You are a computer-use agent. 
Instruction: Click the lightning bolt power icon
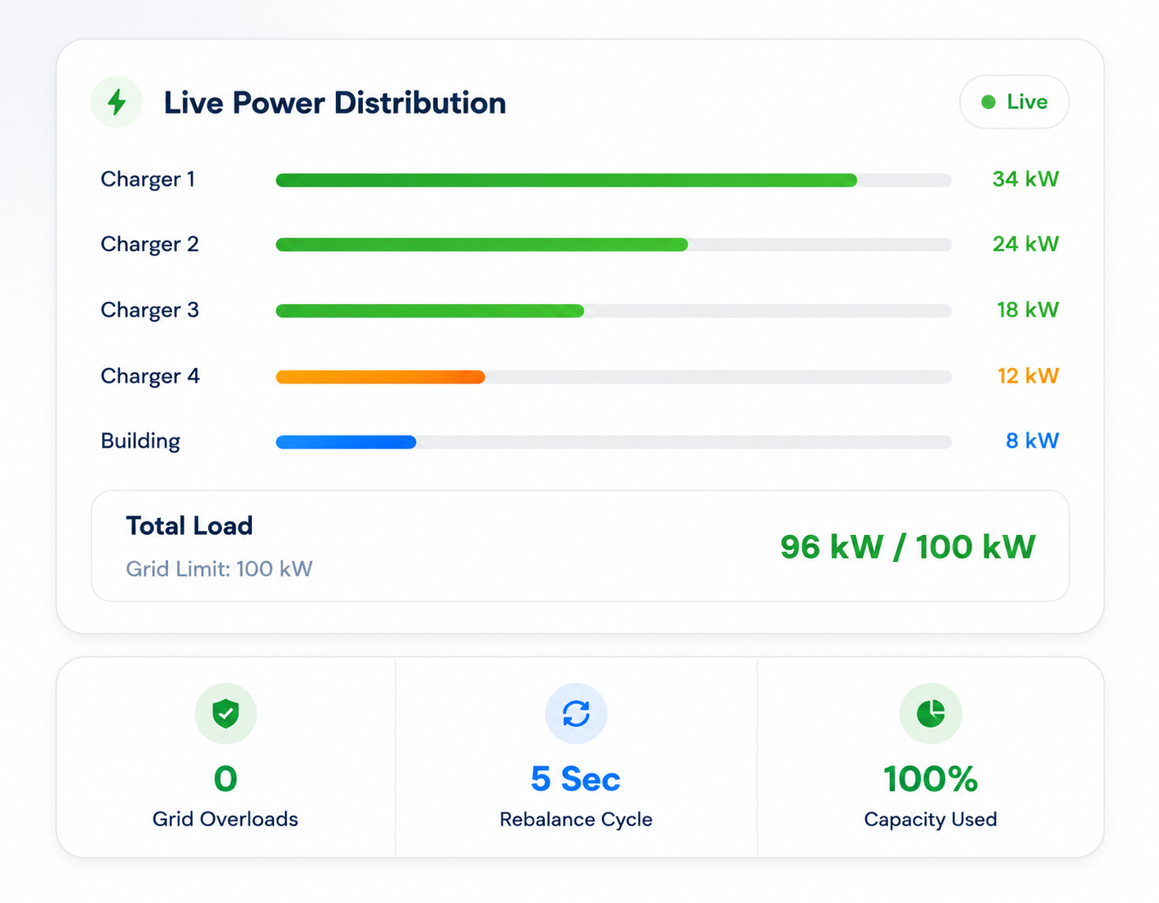(x=117, y=102)
